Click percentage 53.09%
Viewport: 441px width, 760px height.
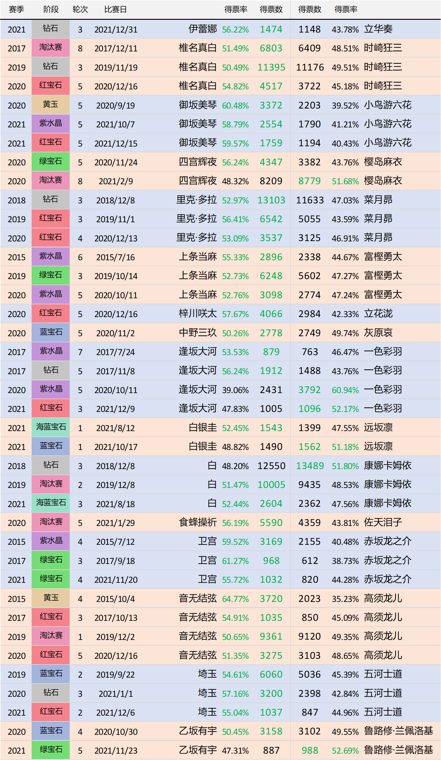click(x=235, y=238)
